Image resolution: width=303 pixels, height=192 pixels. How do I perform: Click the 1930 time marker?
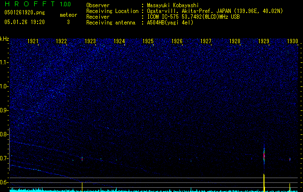(292, 41)
